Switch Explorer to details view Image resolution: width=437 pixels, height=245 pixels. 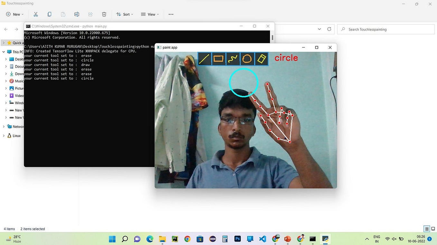426,229
